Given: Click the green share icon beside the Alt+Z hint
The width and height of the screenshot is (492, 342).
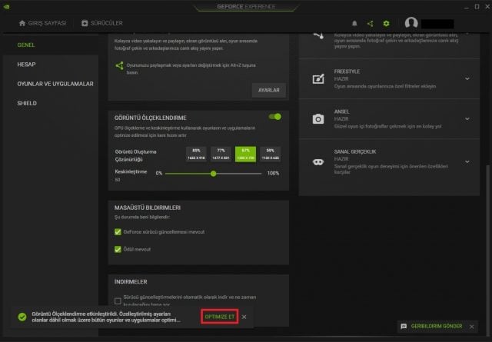Looking at the screenshot, I should click(x=119, y=66).
